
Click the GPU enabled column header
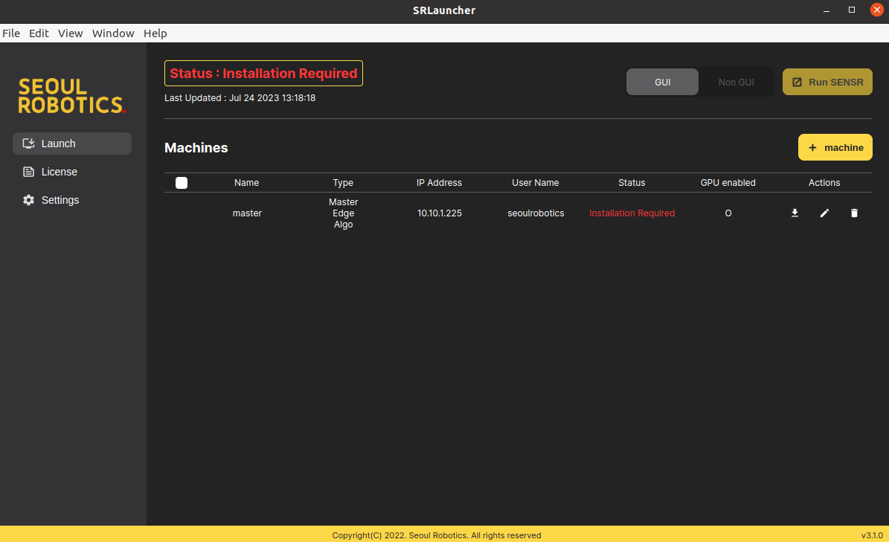coord(728,182)
